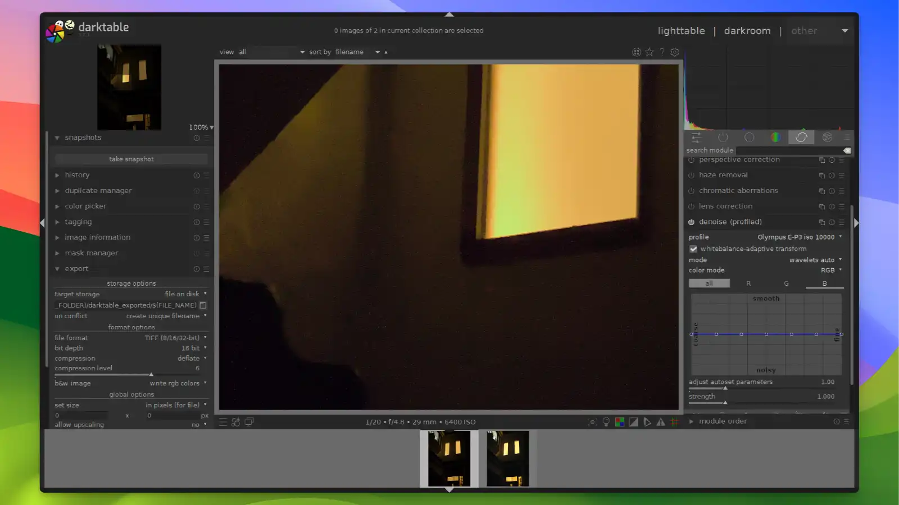This screenshot has height=505, width=899.
Task: Select the color module group icon
Action: (x=776, y=137)
